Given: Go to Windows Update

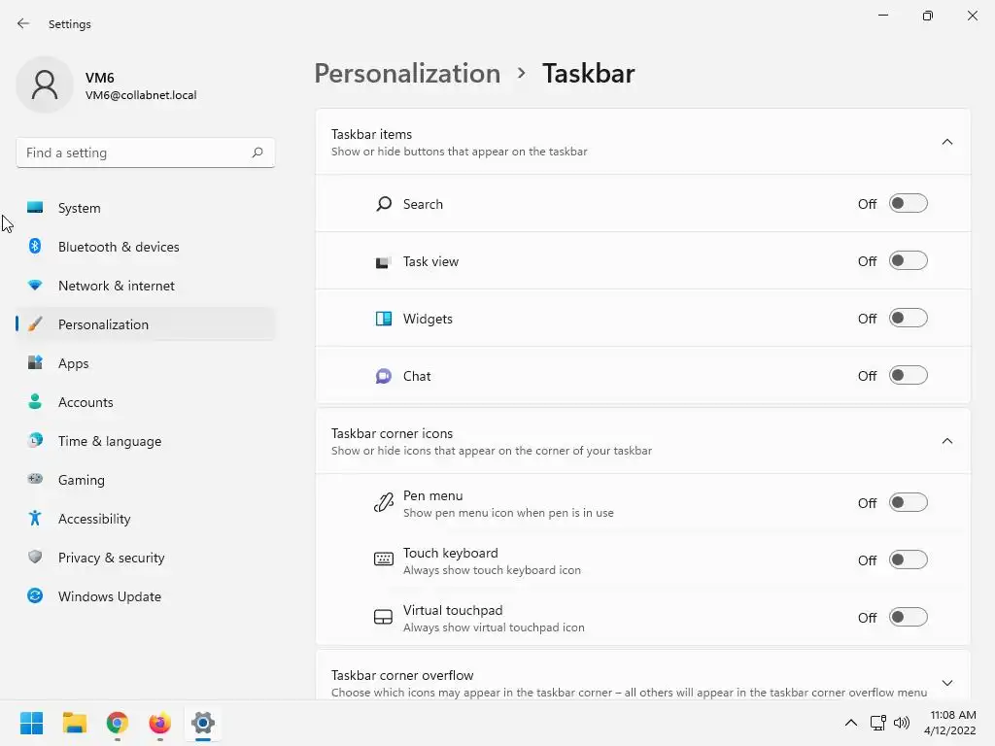Looking at the screenshot, I should (146, 596).
